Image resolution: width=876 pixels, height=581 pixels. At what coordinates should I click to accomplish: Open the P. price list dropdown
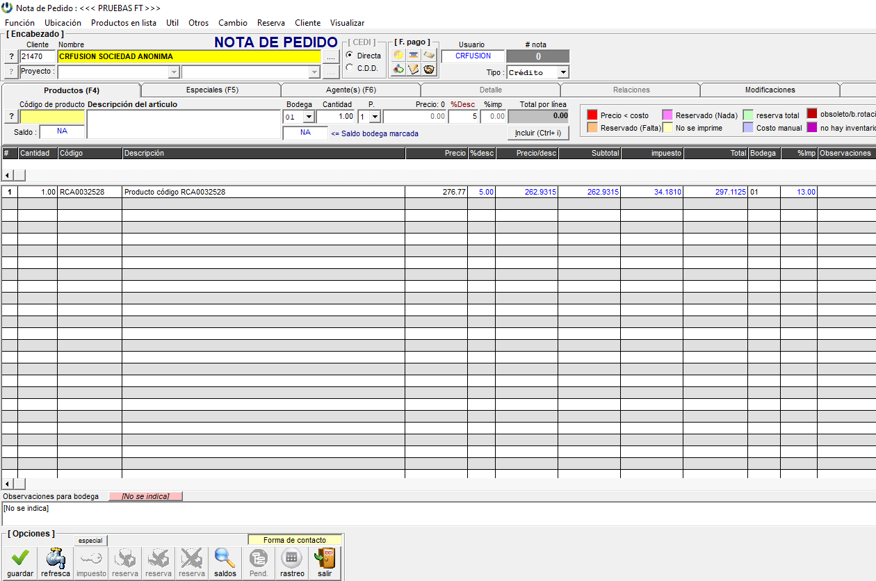[375, 117]
